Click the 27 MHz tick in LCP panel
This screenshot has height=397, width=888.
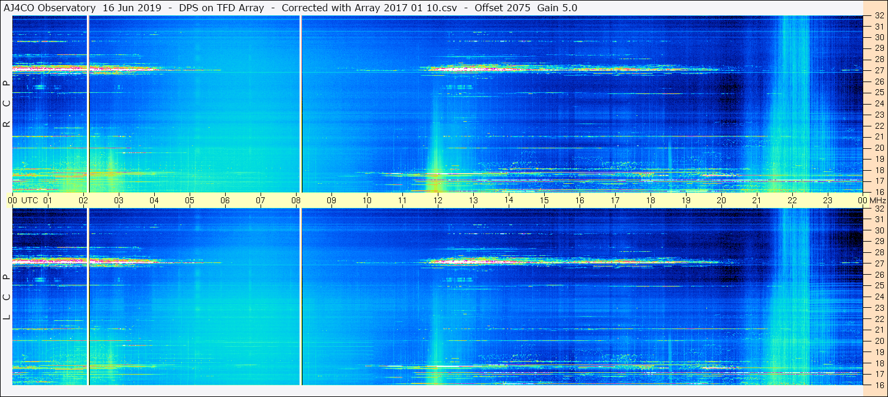pyautogui.click(x=879, y=263)
